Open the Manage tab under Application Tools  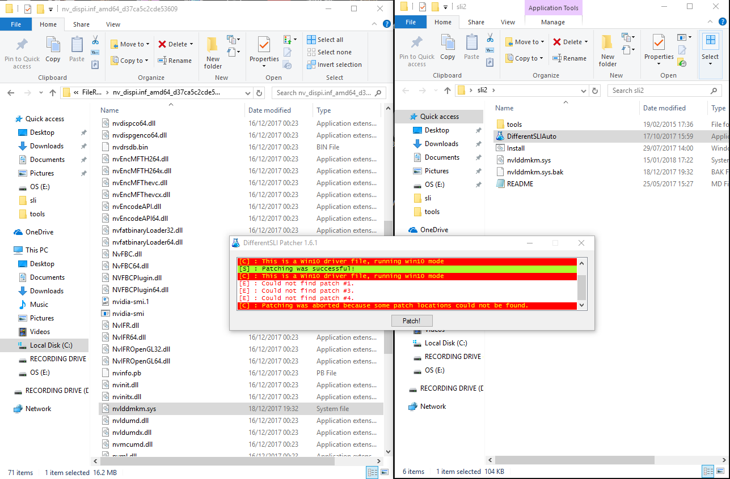click(553, 22)
